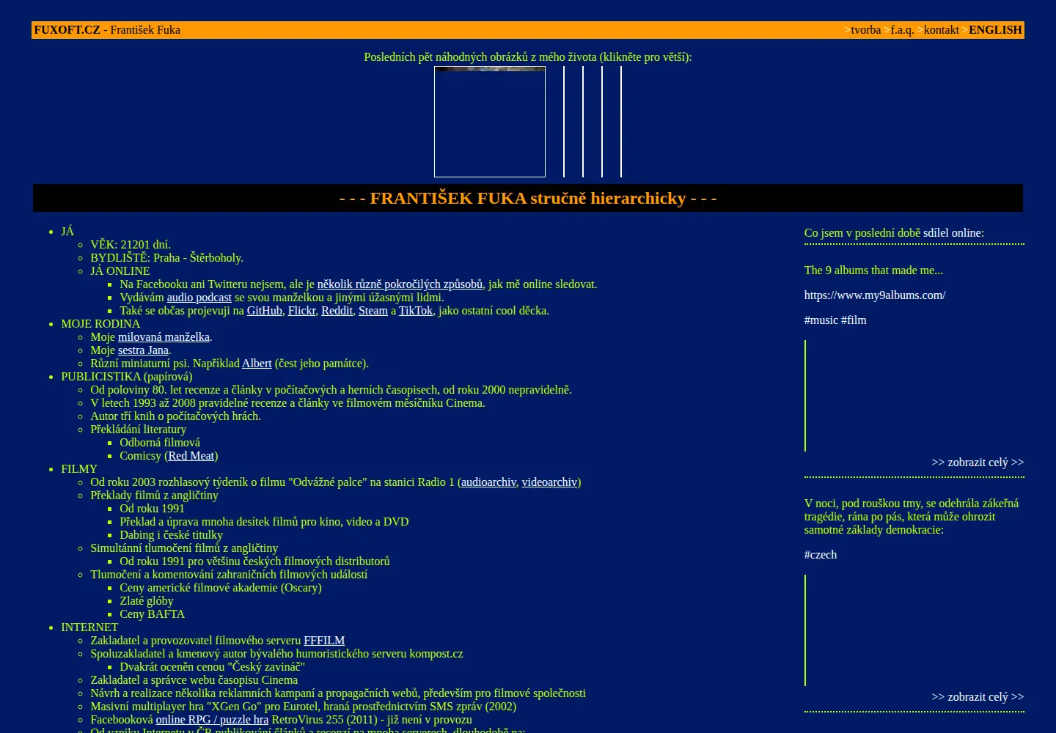
Task: Open the videoarchiv link
Action: pos(549,482)
